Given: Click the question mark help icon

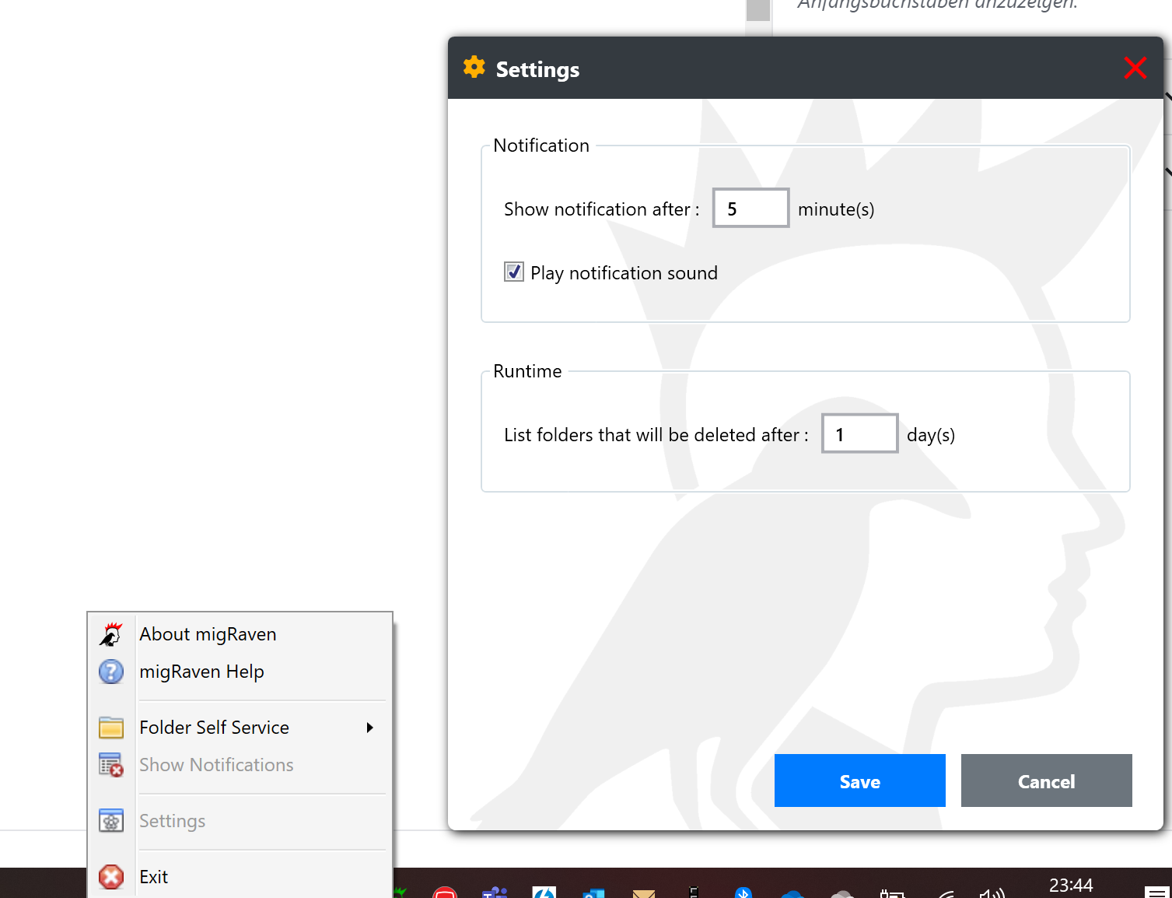Looking at the screenshot, I should tap(111, 672).
